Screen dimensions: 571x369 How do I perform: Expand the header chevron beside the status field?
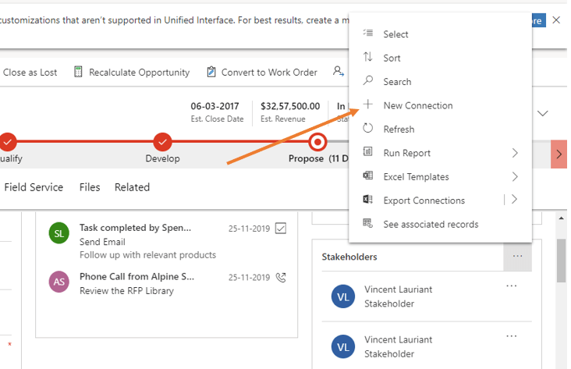[543, 113]
